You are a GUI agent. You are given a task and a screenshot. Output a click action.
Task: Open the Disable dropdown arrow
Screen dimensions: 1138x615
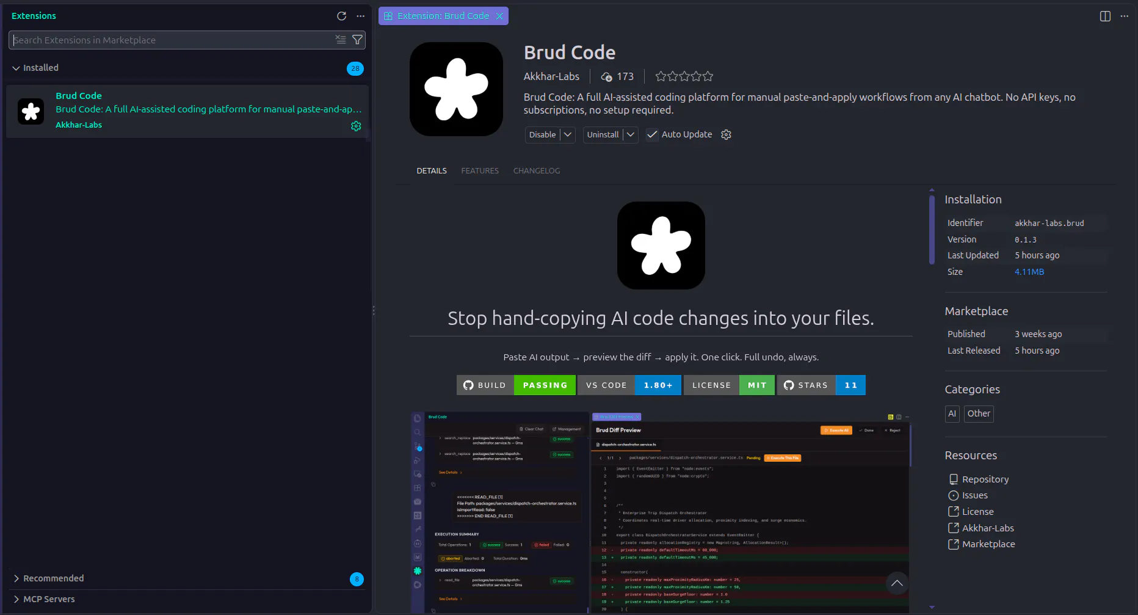point(568,134)
